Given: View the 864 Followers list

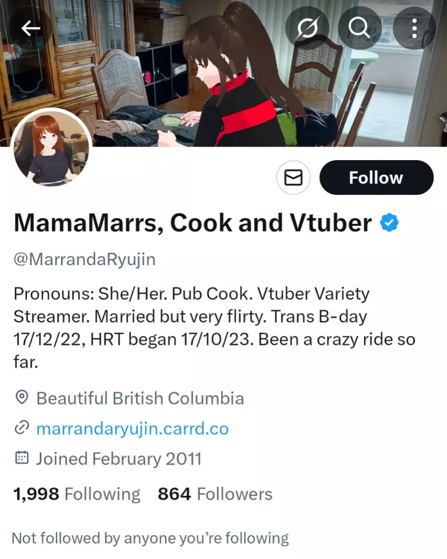Looking at the screenshot, I should pos(215,494).
